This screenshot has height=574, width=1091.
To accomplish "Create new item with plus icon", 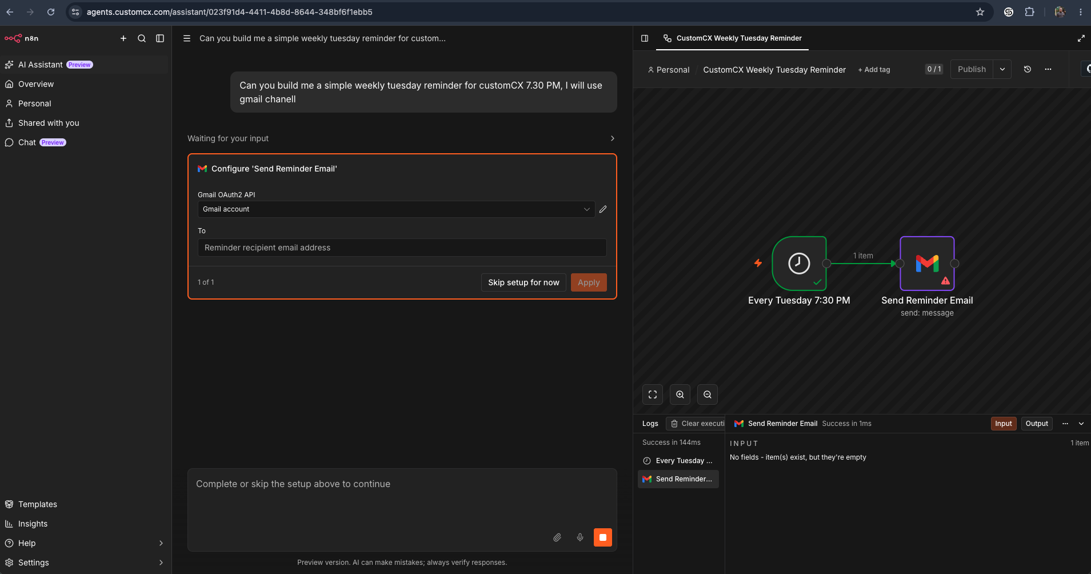I will pyautogui.click(x=123, y=38).
